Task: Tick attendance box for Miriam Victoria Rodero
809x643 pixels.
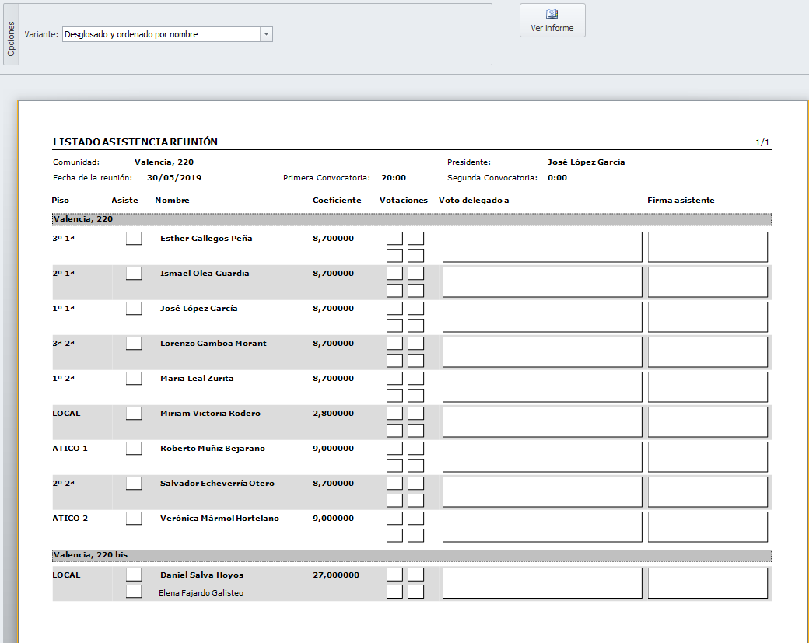Action: 134,413
